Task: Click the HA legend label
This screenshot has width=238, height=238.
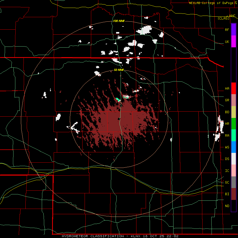Action: click(x=227, y=89)
